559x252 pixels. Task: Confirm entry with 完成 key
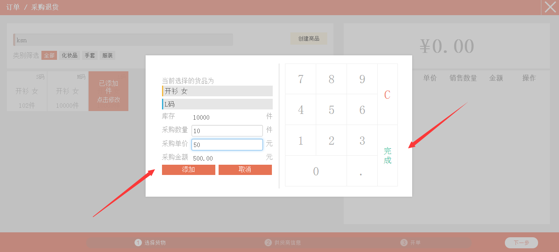click(387, 156)
